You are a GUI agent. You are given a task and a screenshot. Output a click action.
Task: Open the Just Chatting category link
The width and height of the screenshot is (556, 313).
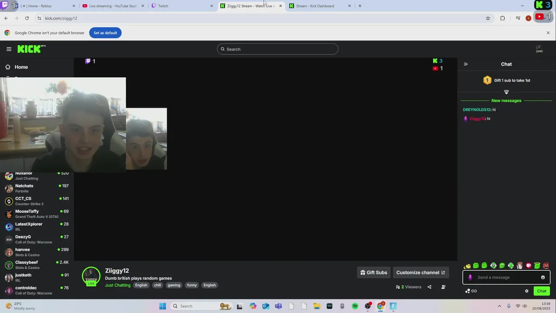118,285
